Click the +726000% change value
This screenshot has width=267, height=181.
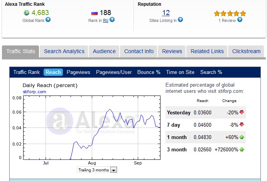tap(226, 149)
